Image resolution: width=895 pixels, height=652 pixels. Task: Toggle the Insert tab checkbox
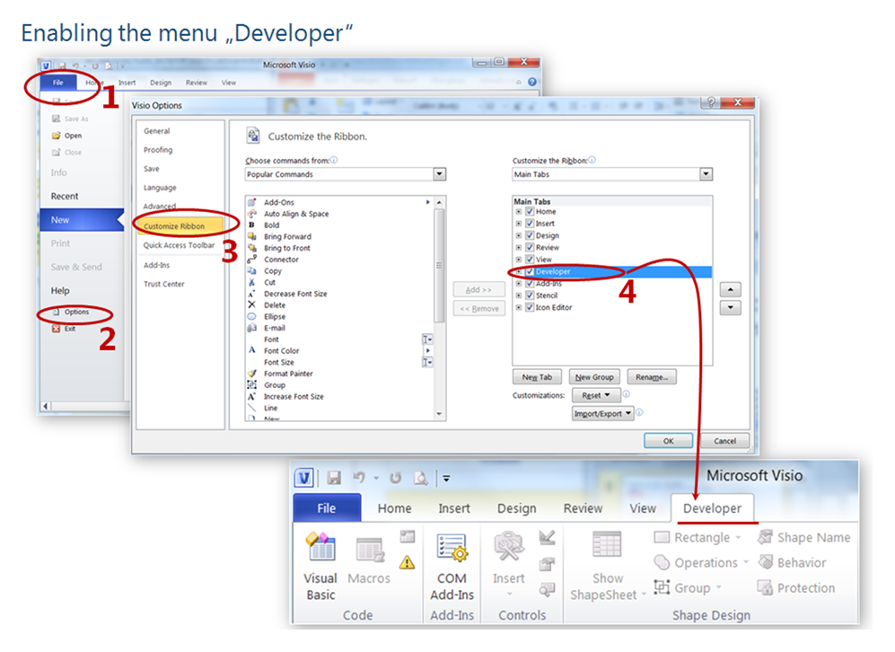pos(530,224)
